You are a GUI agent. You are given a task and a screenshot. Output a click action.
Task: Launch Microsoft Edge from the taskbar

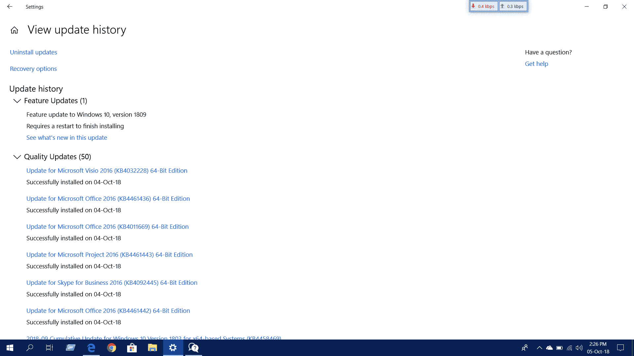[x=91, y=348]
